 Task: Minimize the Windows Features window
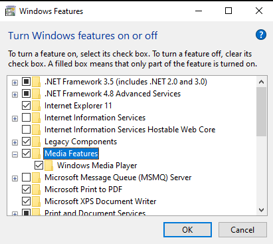[199, 11]
